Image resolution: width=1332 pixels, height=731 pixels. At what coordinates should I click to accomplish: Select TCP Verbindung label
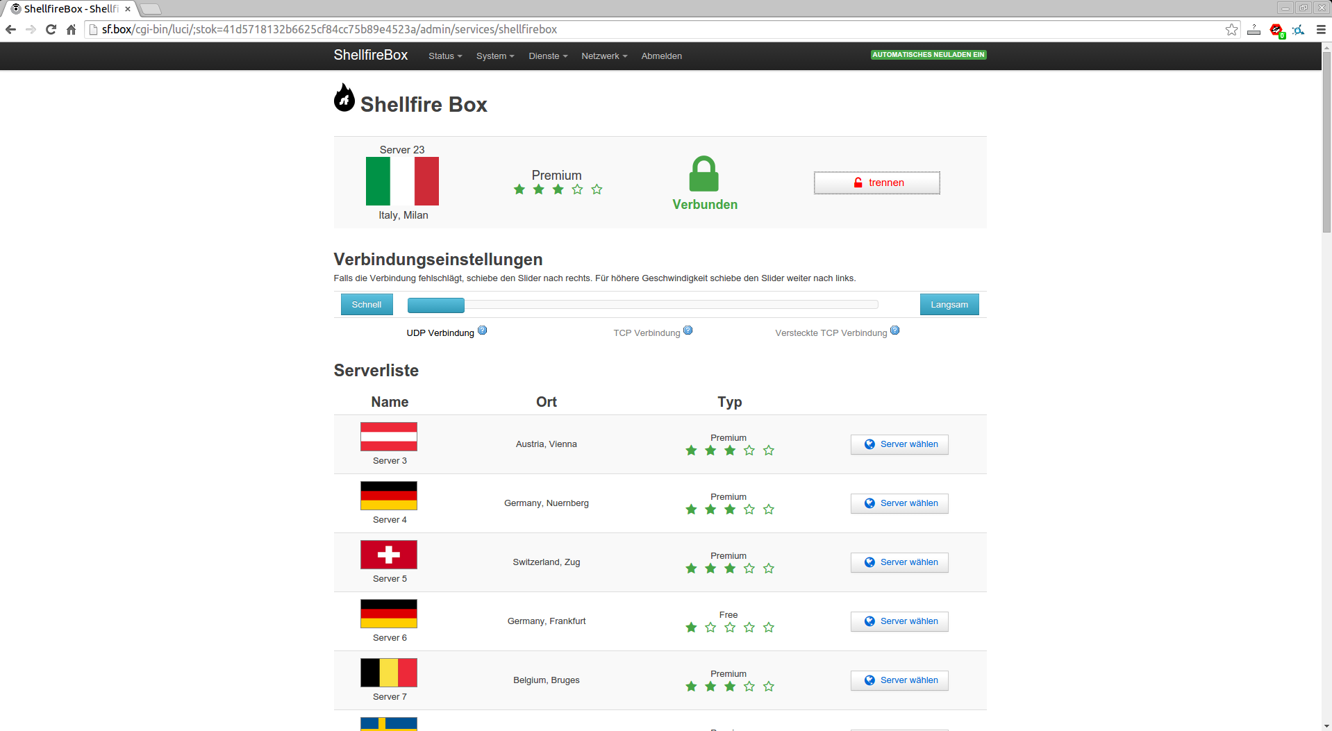(647, 333)
